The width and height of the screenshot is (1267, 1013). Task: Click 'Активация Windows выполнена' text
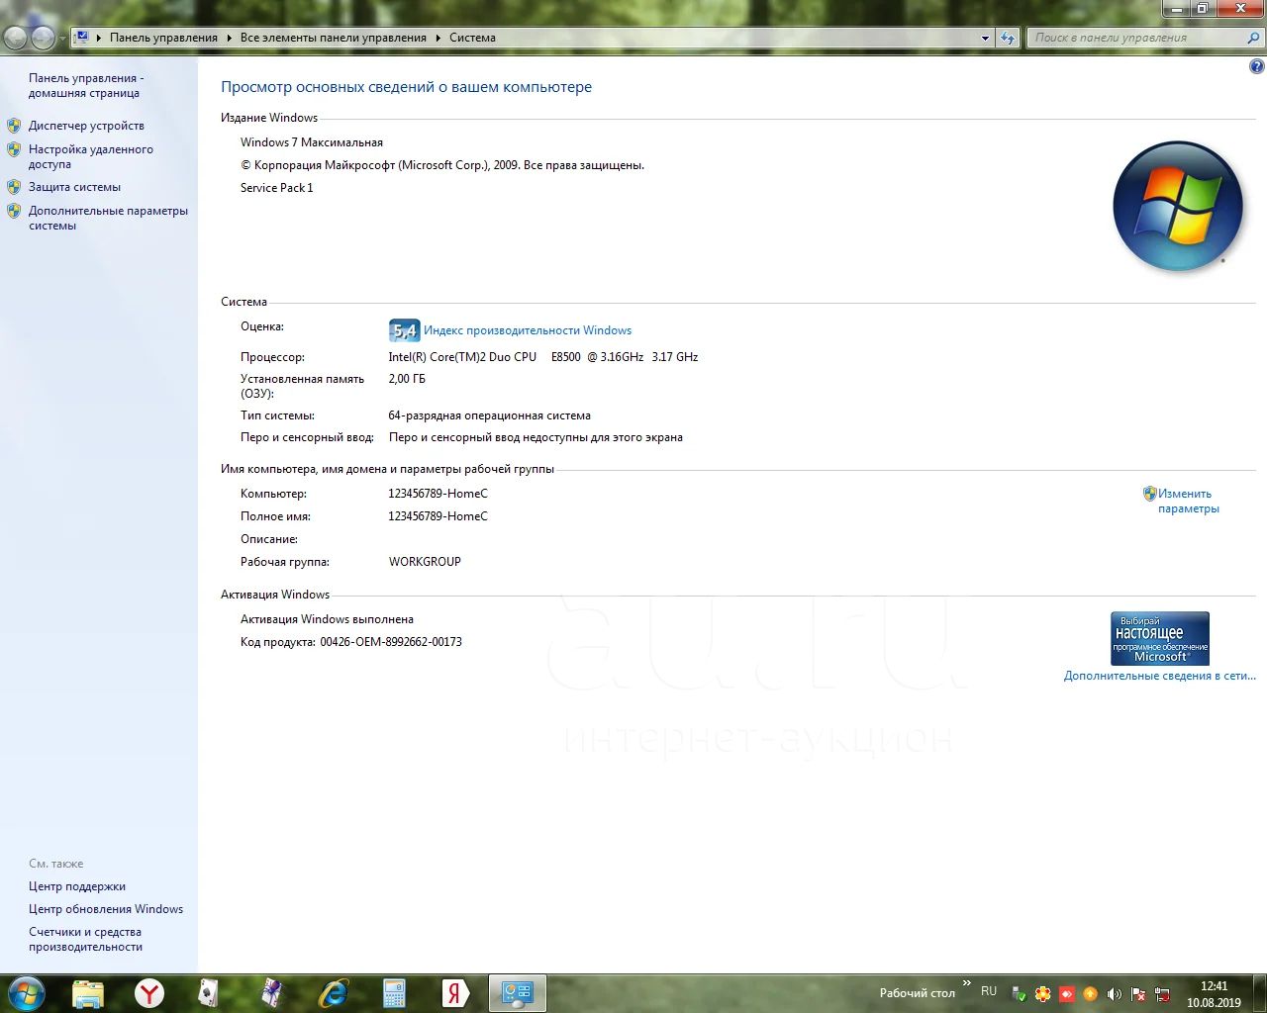point(327,619)
